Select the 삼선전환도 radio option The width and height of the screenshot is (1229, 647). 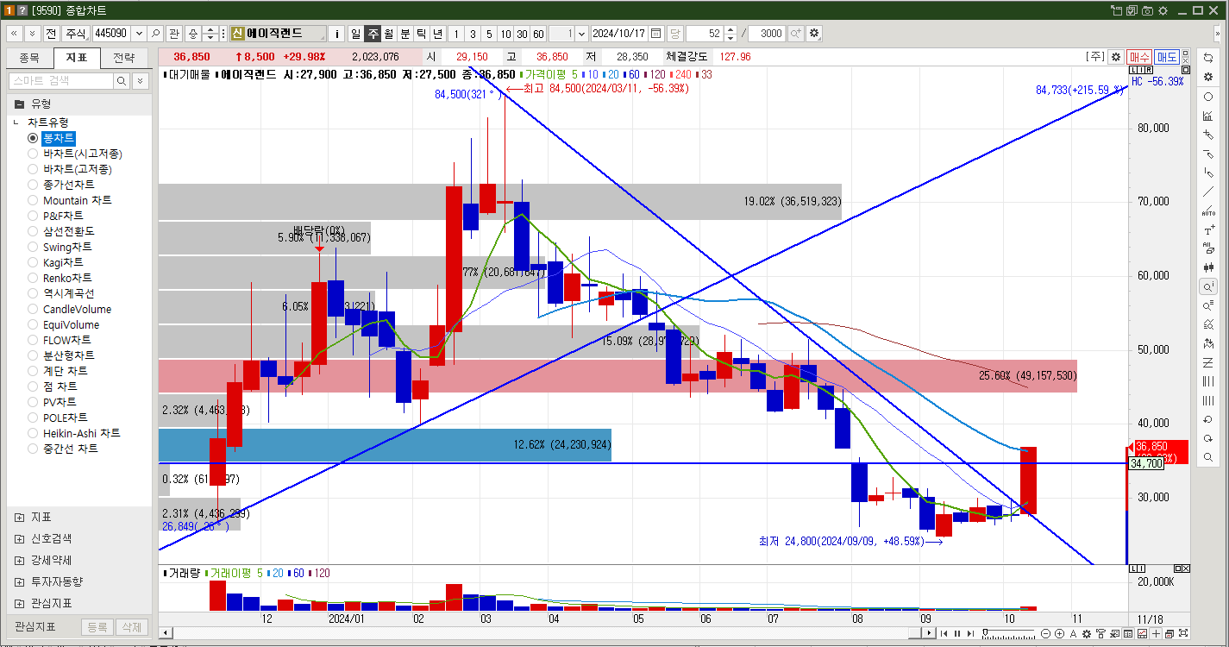coord(33,231)
